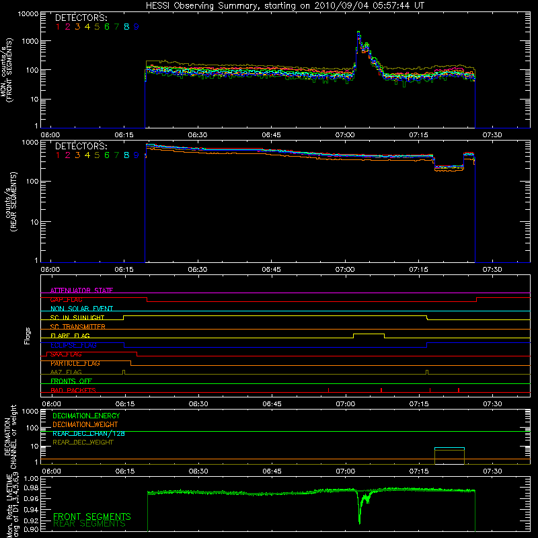Click the first BAD_PACKETS tick before 07:00
Viewport: 538px width, 538px height.
328,390
